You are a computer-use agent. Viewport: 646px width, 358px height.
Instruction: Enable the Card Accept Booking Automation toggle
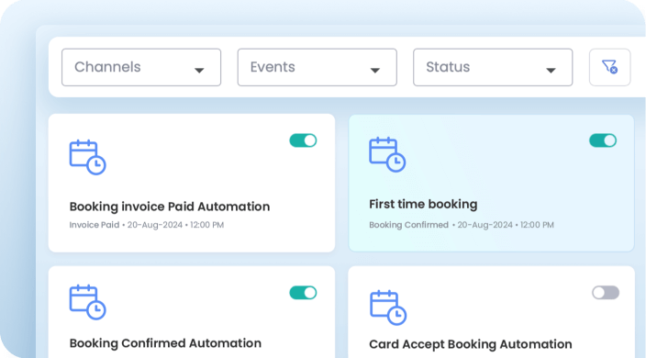pyautogui.click(x=606, y=293)
